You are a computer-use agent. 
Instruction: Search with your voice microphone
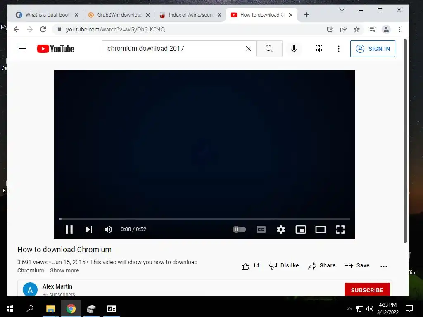click(x=294, y=49)
